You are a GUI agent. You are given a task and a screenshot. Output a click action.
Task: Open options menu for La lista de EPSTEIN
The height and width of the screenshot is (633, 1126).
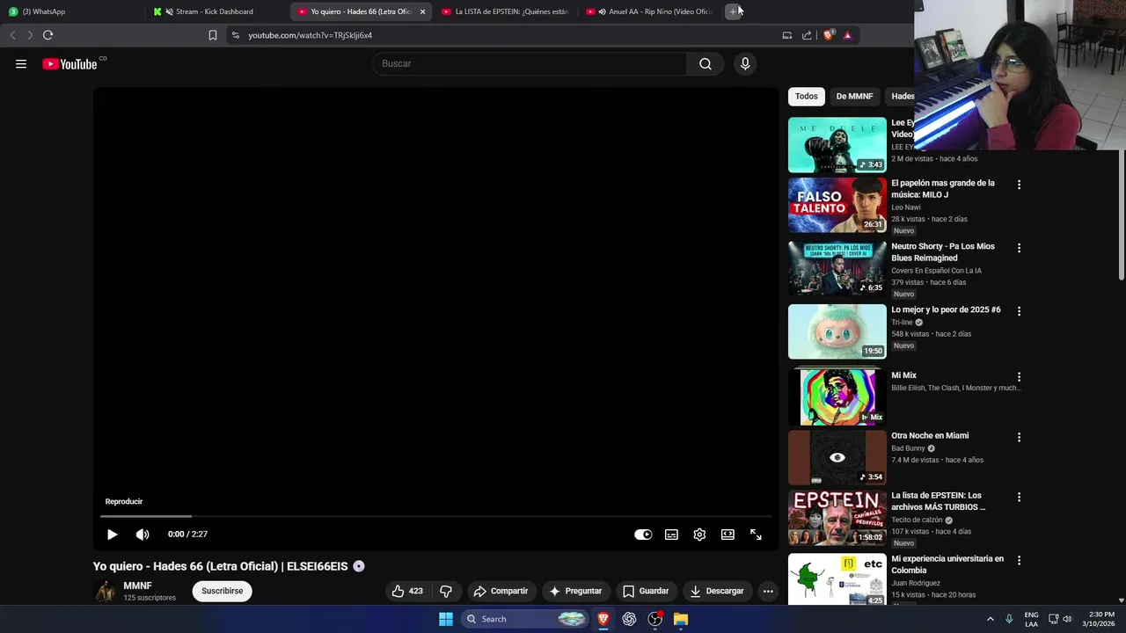[1019, 497]
